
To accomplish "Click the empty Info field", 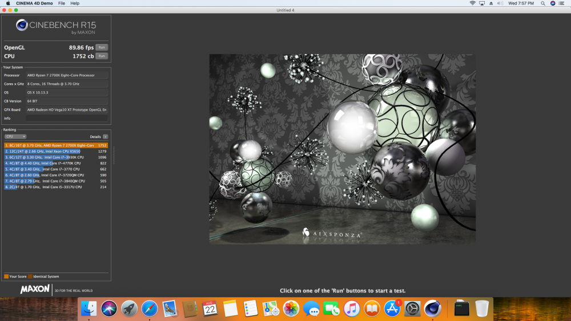I will [x=67, y=119].
